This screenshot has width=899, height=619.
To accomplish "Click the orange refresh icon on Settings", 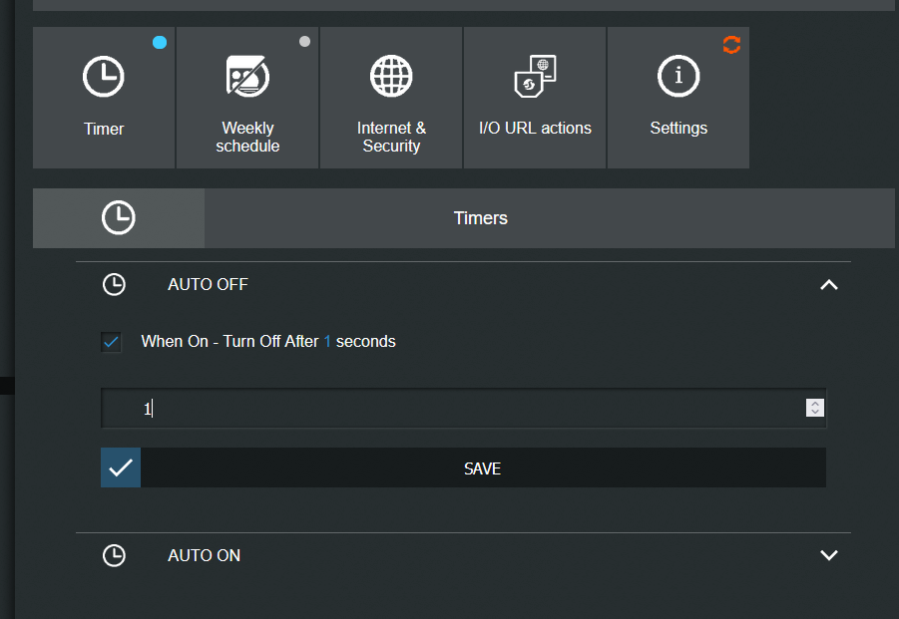I will [731, 45].
